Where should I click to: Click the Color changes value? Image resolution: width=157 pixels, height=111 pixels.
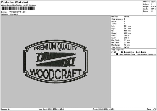tap(124, 19)
